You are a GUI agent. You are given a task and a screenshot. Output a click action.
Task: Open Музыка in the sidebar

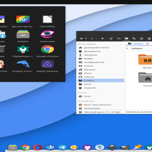[x=101, y=70]
